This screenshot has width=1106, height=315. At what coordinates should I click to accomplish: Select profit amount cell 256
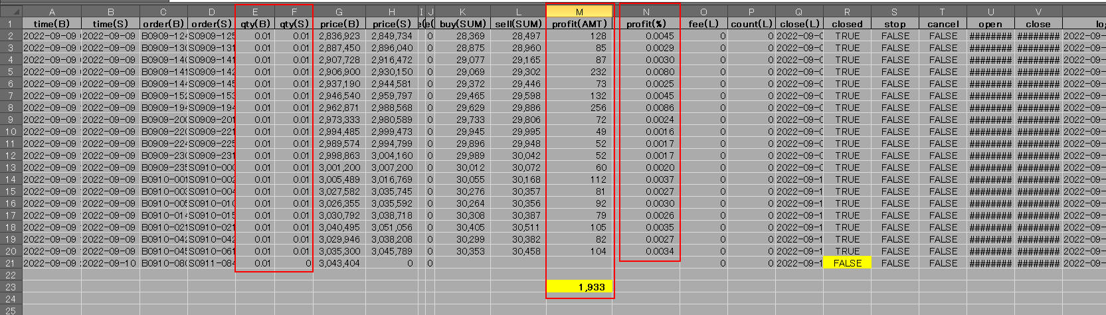(x=579, y=108)
